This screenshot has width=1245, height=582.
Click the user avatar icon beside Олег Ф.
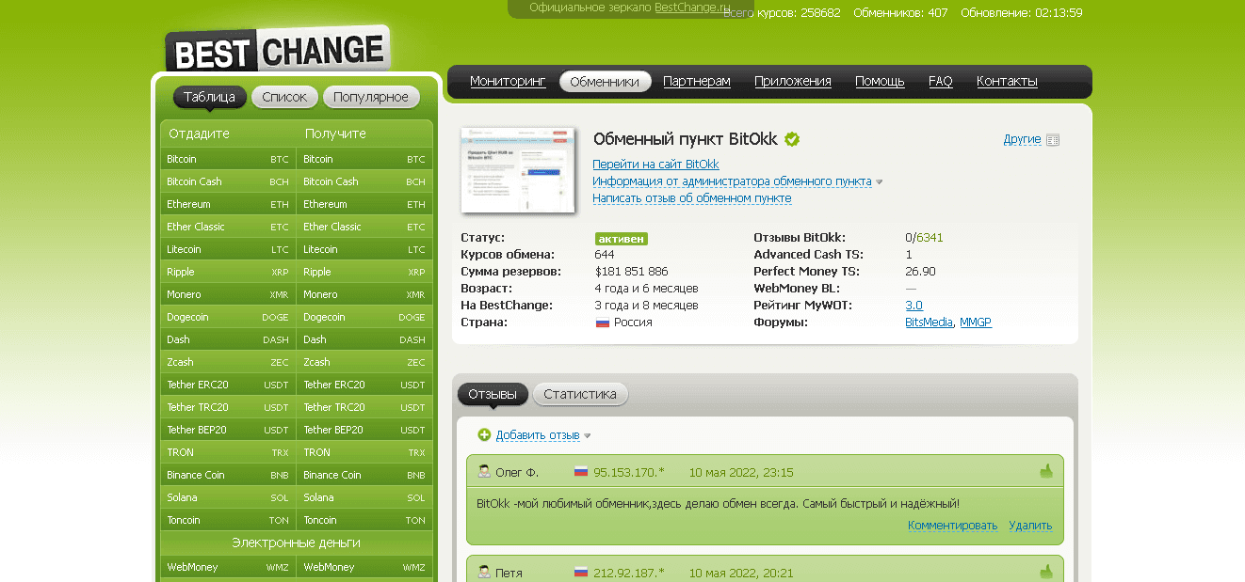point(484,472)
